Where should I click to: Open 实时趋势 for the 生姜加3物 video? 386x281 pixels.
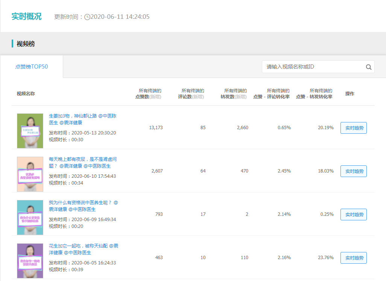tap(354, 128)
